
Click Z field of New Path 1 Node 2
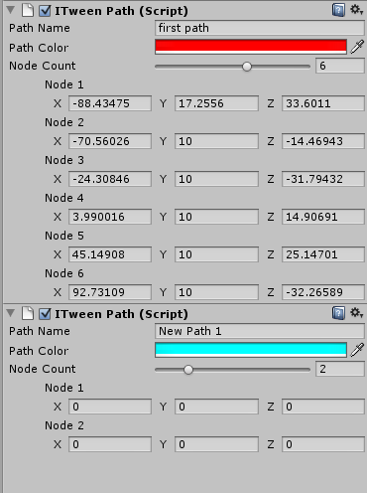tap(323, 444)
